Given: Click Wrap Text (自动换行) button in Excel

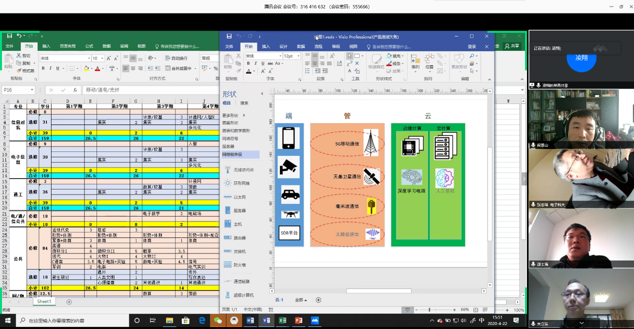Looking at the screenshot, I should [175, 58].
